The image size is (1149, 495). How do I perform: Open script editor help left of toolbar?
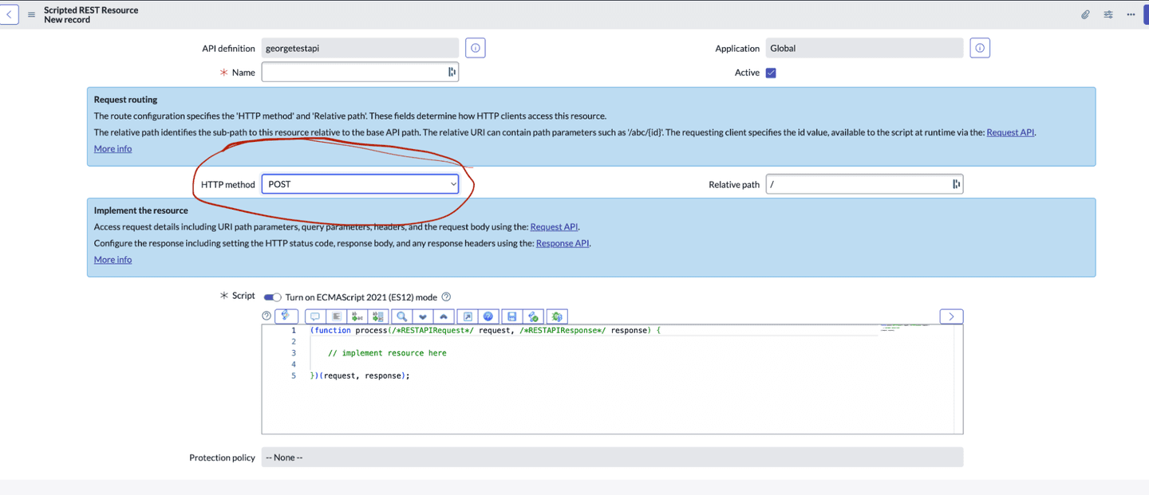(267, 316)
